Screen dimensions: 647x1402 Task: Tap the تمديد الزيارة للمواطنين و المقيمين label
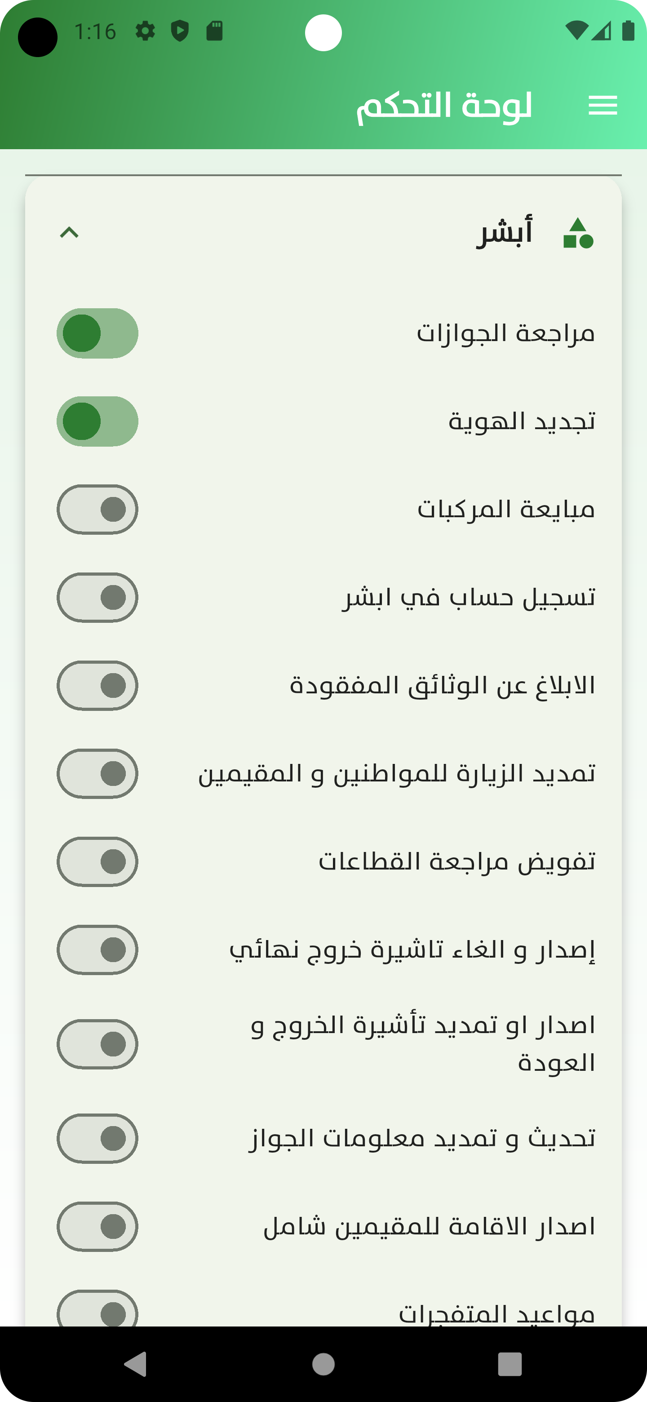coord(397,774)
